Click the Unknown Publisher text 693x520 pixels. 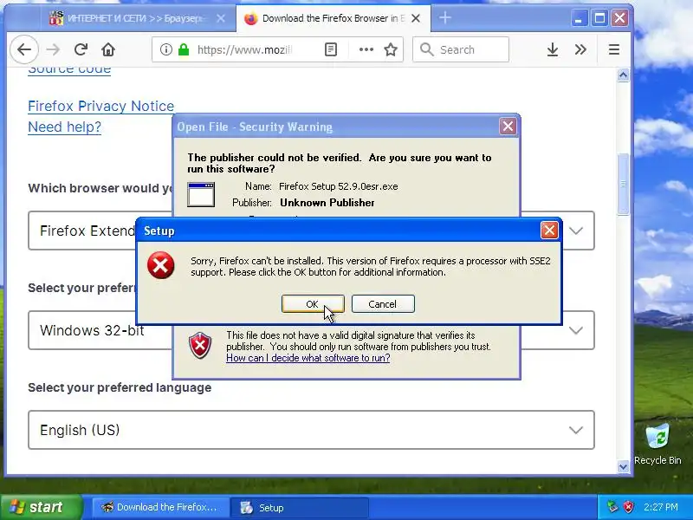click(x=327, y=203)
